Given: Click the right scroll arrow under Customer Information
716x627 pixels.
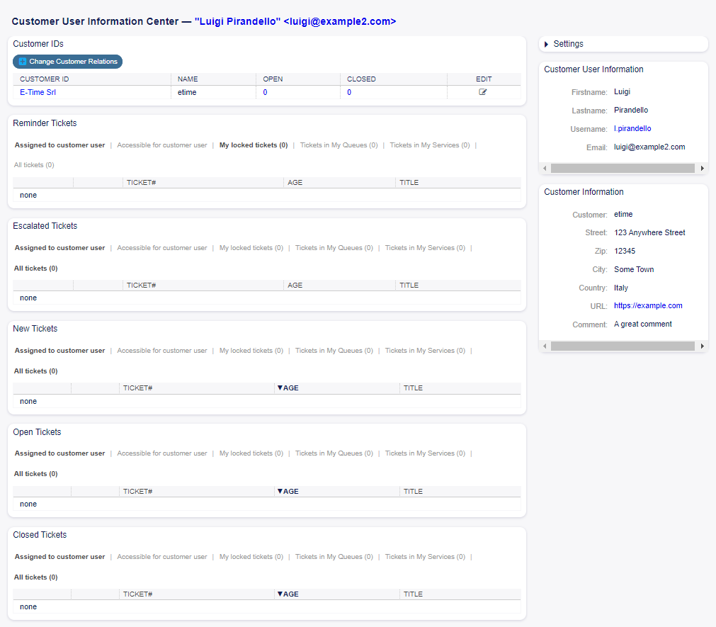Looking at the screenshot, I should coord(702,346).
